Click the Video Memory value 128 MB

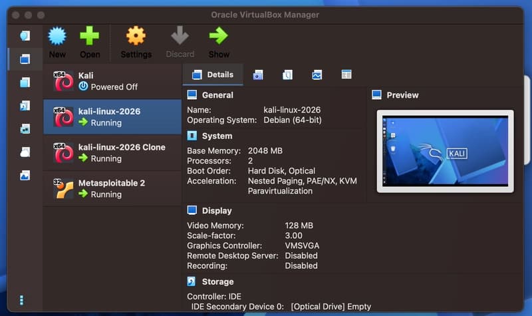299,226
